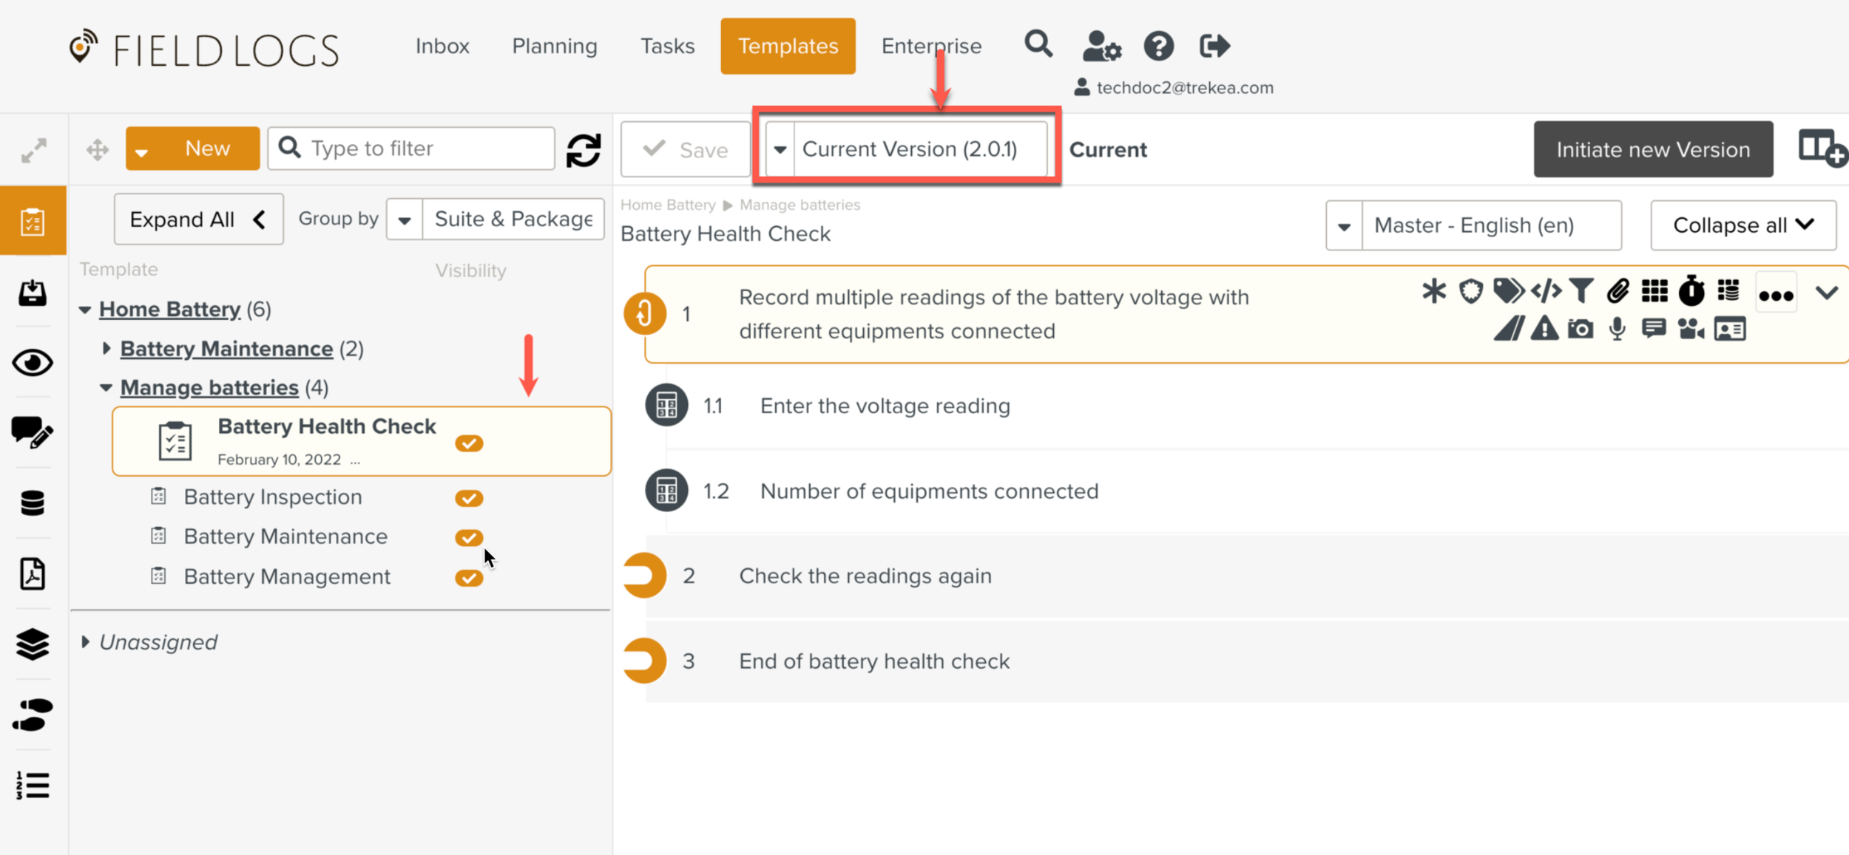Click the move crosshair icon beside New
The height and width of the screenshot is (855, 1849).
tap(98, 150)
